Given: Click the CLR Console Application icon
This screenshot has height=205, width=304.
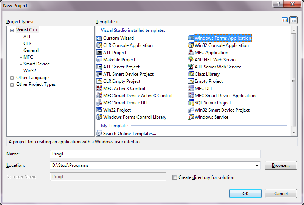Looking at the screenshot, I should tap(99, 45).
